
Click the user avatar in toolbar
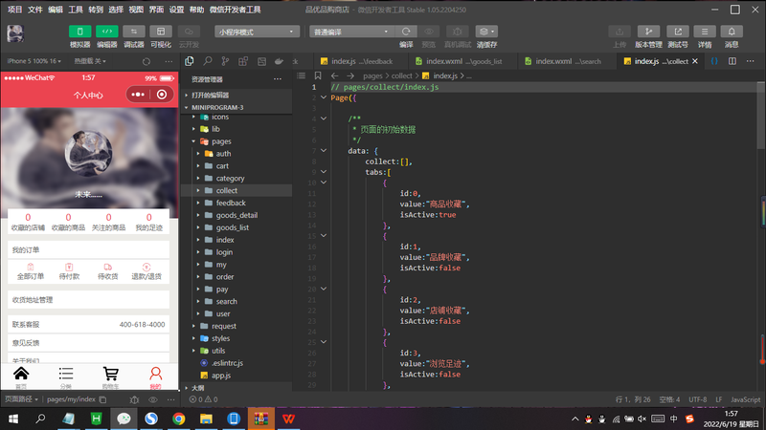(15, 33)
